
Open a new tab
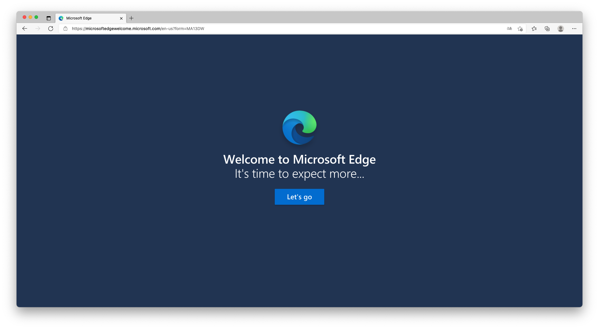(x=131, y=18)
